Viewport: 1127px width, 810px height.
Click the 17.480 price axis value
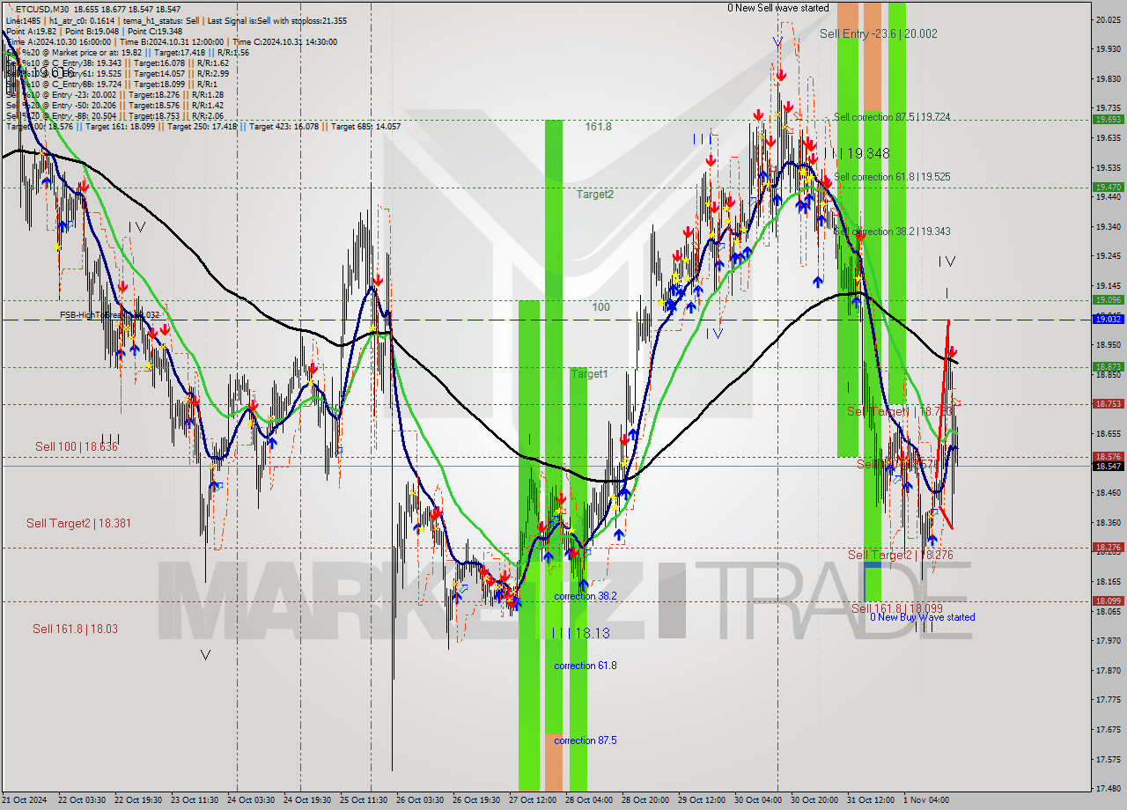1108,787
